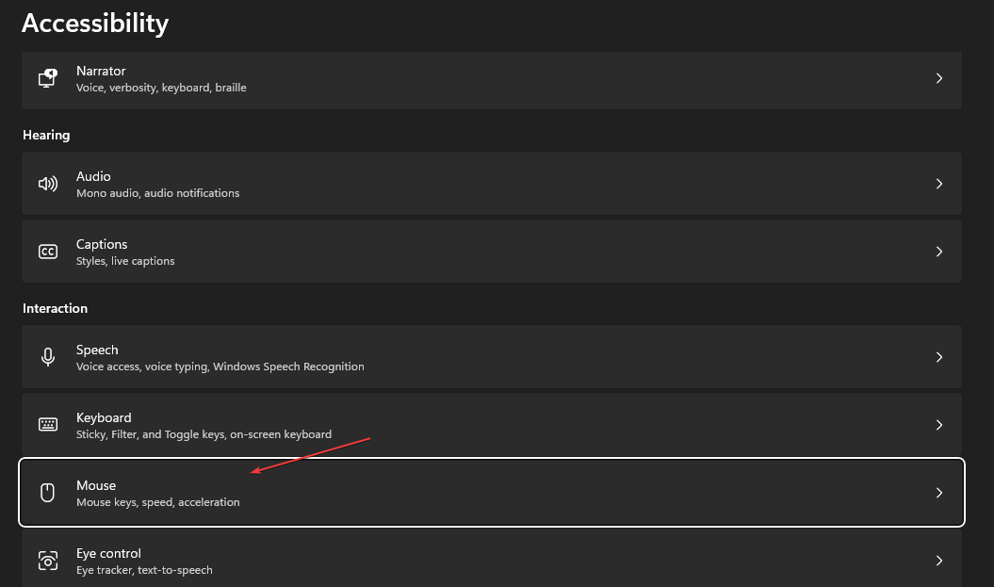Click the Keyboard row's right chevron

click(938, 425)
